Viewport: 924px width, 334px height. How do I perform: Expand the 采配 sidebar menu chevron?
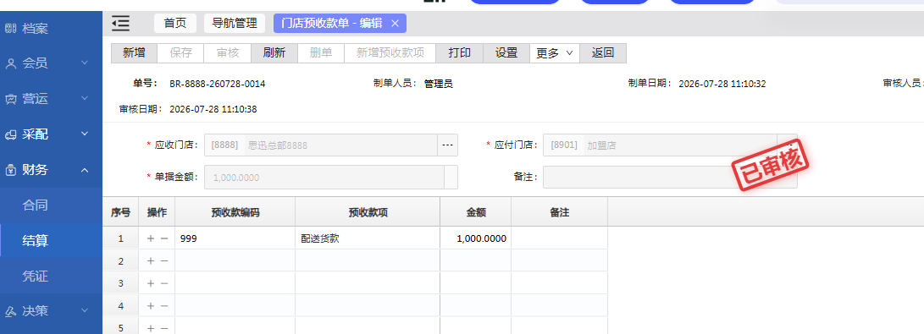click(x=84, y=134)
